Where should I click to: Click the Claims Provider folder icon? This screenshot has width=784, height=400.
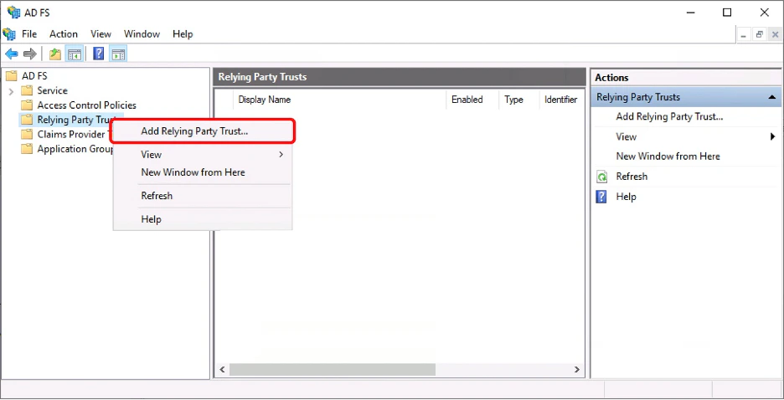tap(27, 135)
